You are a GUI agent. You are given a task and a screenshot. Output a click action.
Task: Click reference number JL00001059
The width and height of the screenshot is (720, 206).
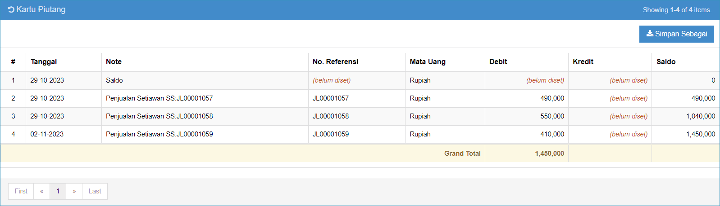click(331, 134)
